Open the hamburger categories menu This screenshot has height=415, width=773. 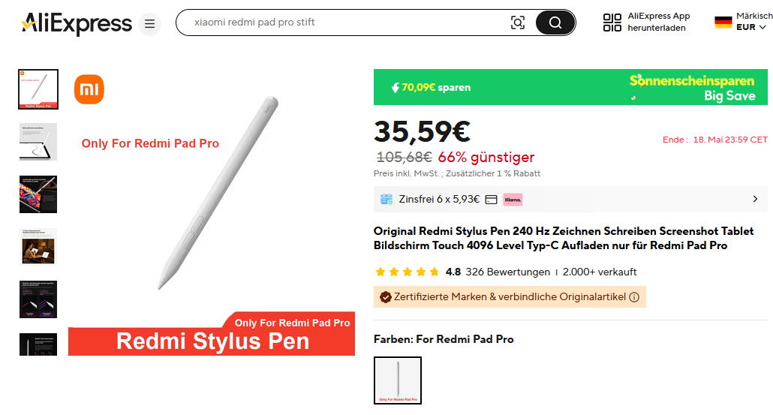tap(149, 24)
